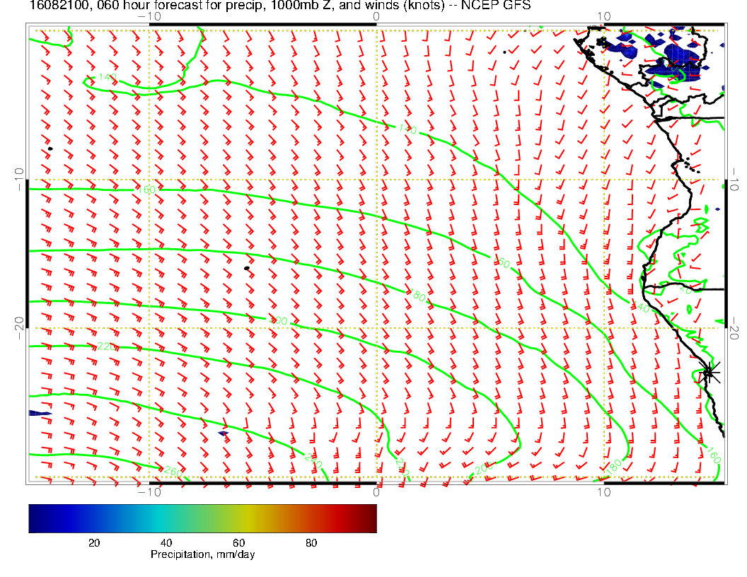Click the "-20" latitude label on left axis

[20, 328]
